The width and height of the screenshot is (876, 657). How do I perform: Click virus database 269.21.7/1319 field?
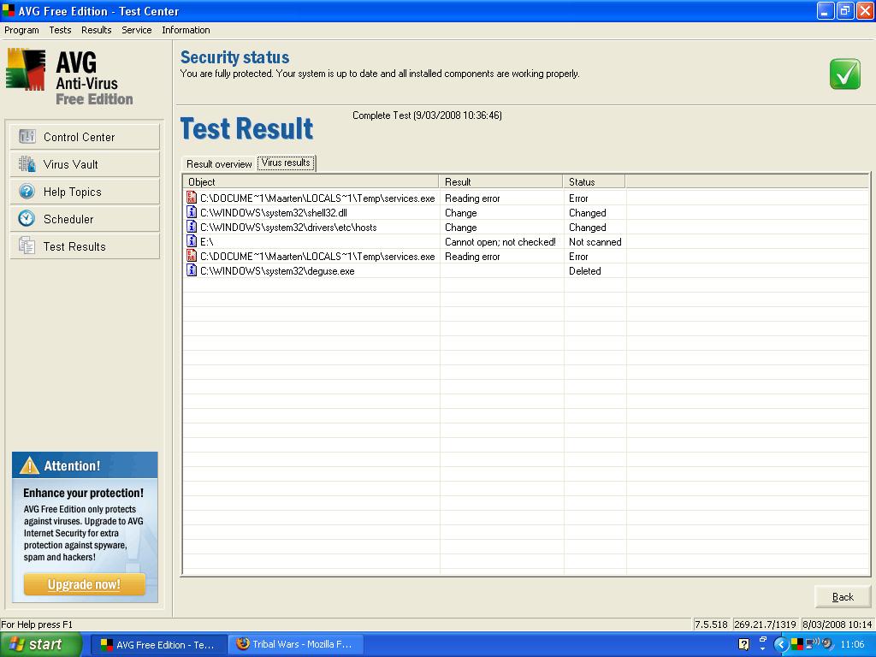click(764, 624)
